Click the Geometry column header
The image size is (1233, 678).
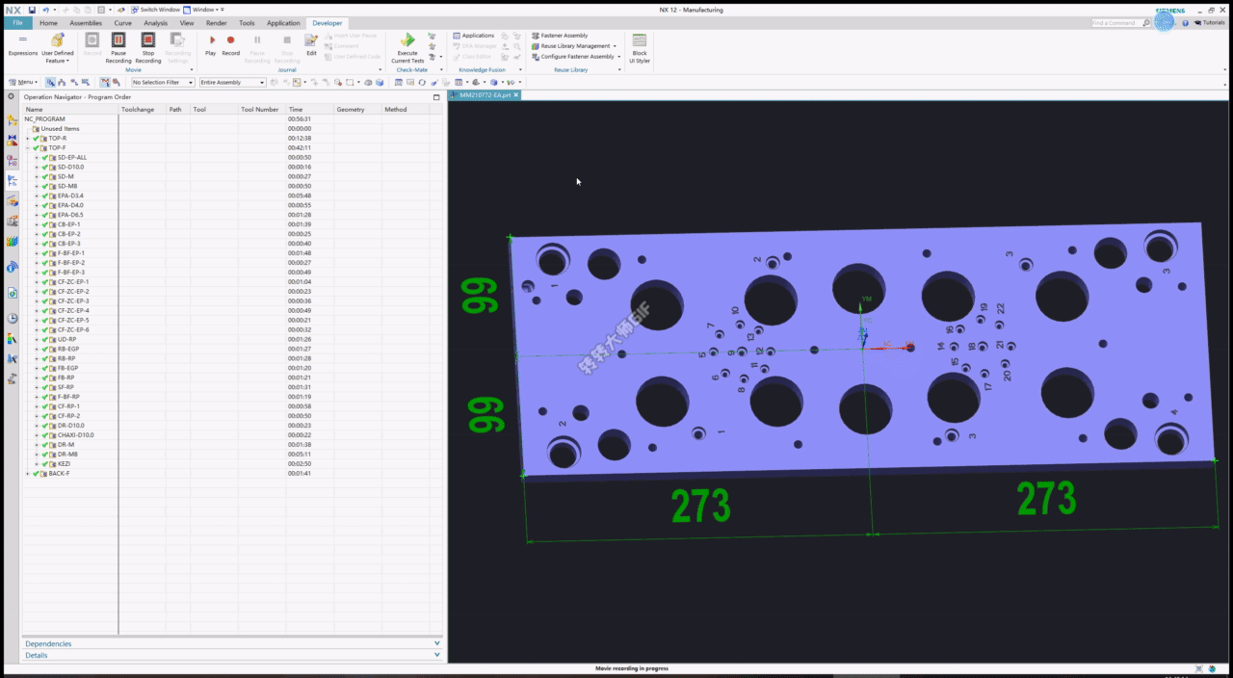pos(357,109)
